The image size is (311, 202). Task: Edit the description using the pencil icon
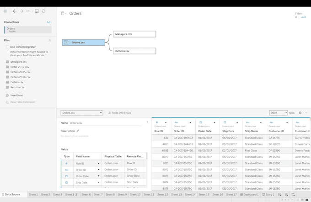(78, 131)
